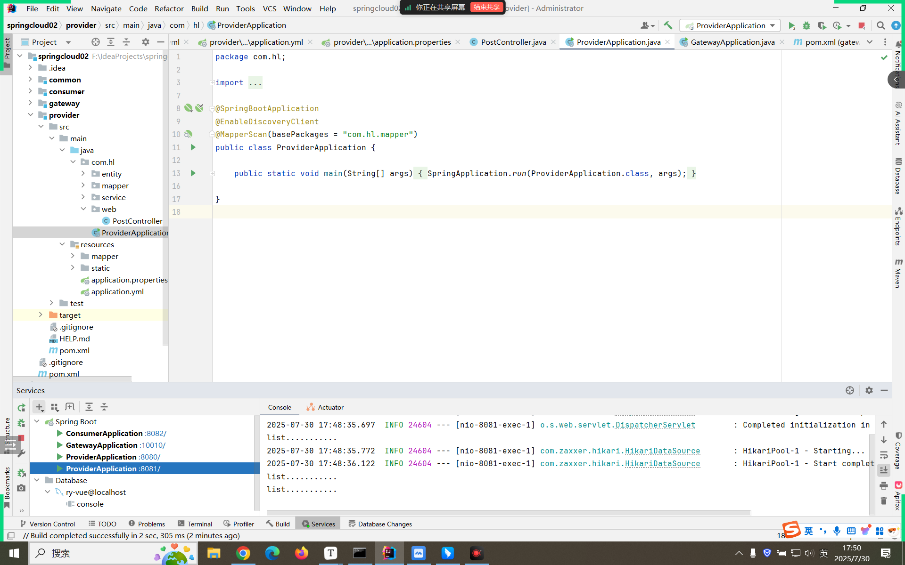Click the console Print icon

(x=884, y=485)
